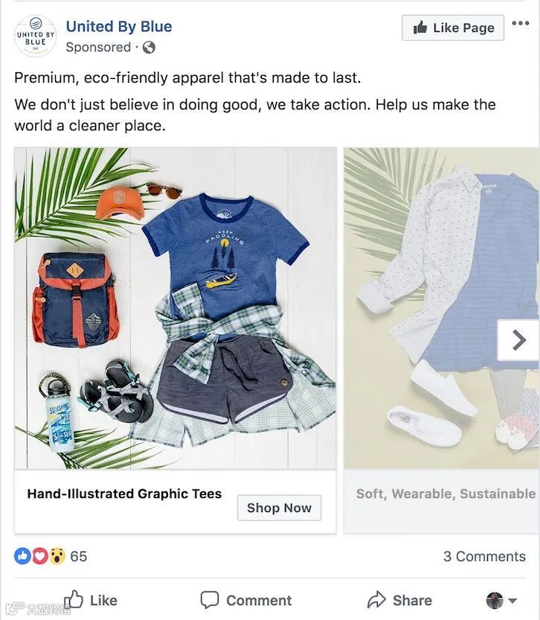540x620 pixels.
Task: Like the post with the Like button
Action: [91, 600]
